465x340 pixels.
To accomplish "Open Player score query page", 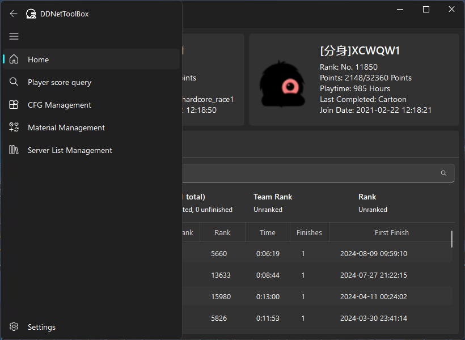I will [91, 82].
